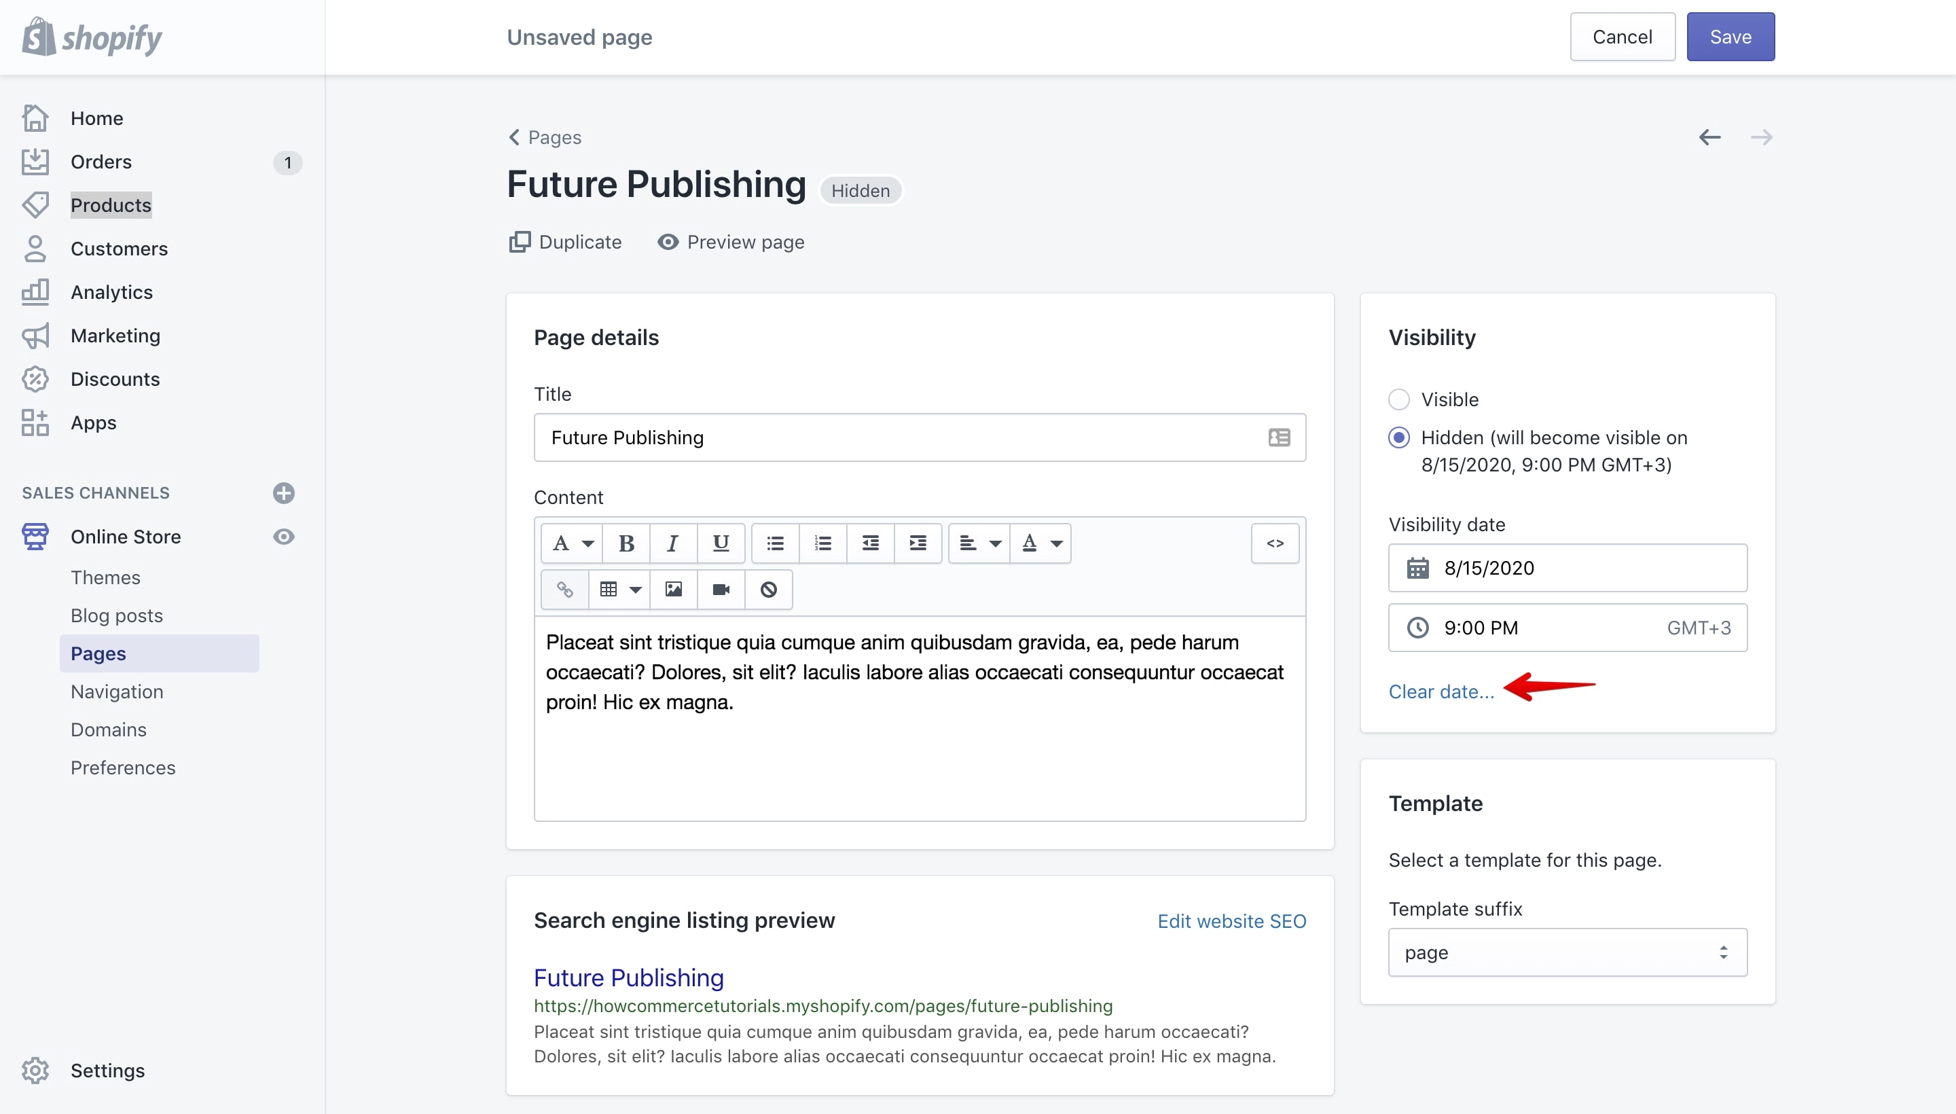Click the Duplicate page action
Viewport: 1956px width, 1114px height.
pos(565,242)
